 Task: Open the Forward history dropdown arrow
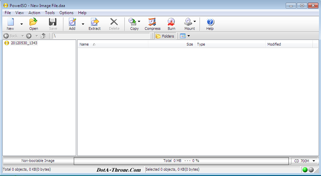pyautogui.click(x=37, y=36)
